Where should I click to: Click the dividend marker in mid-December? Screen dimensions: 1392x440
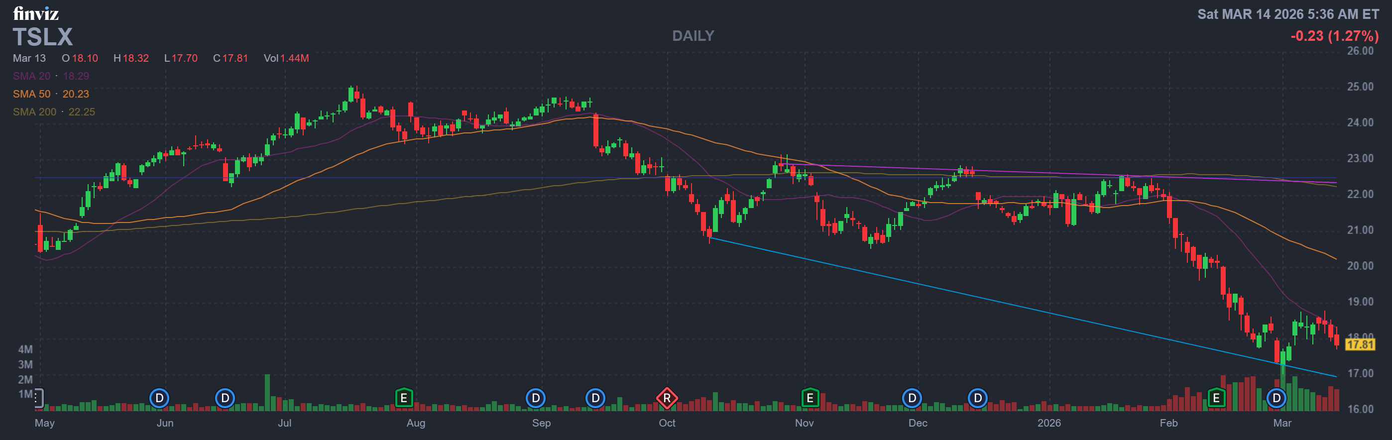pos(977,398)
